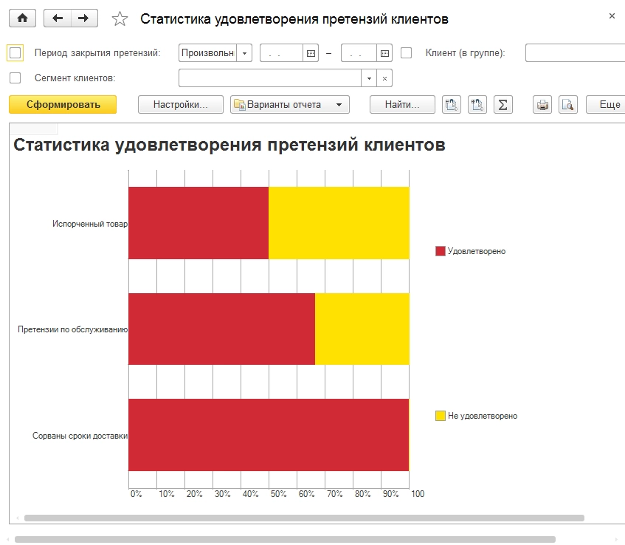Click the Клиент (в группе) input field
Image resolution: width=625 pixels, height=545 pixels.
pos(575,53)
